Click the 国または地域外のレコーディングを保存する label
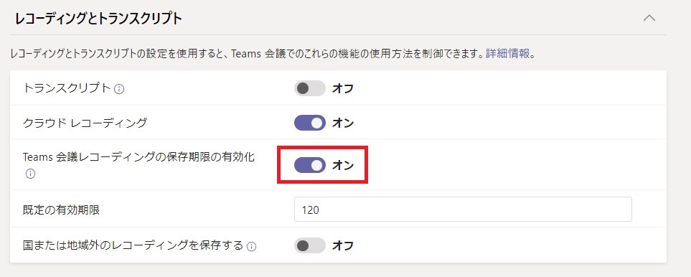This screenshot has width=691, height=277. (133, 245)
